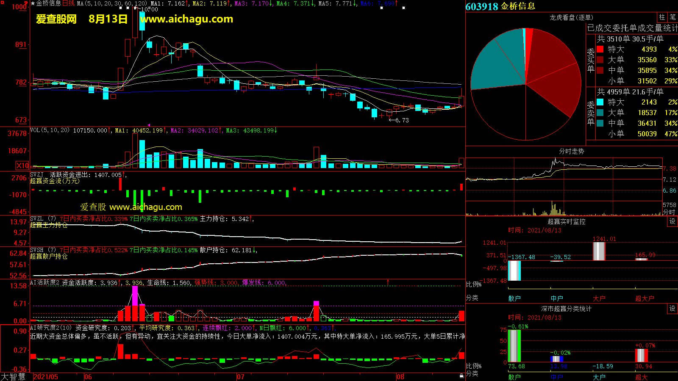Toggle the 柱 bar chart view
This screenshot has height=381, width=678.
click(662, 17)
